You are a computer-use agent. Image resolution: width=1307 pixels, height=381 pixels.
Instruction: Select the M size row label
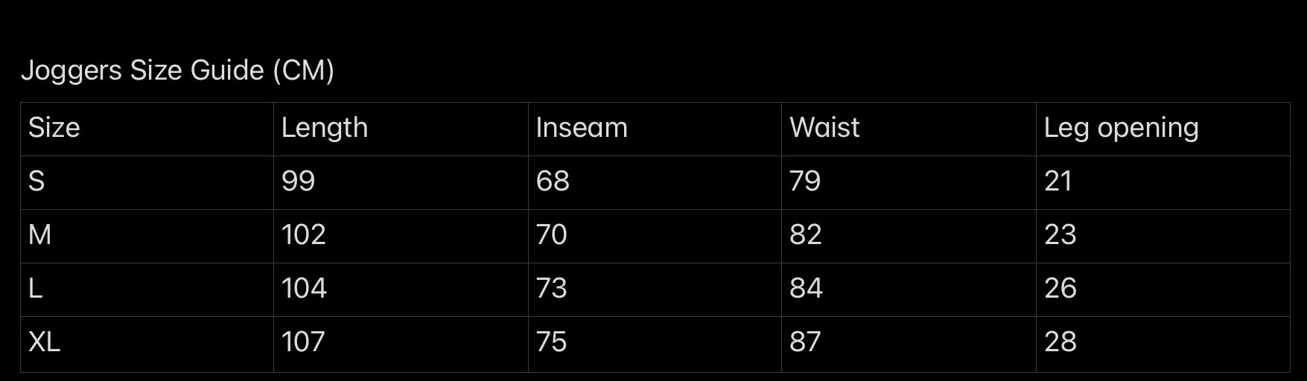click(40, 235)
